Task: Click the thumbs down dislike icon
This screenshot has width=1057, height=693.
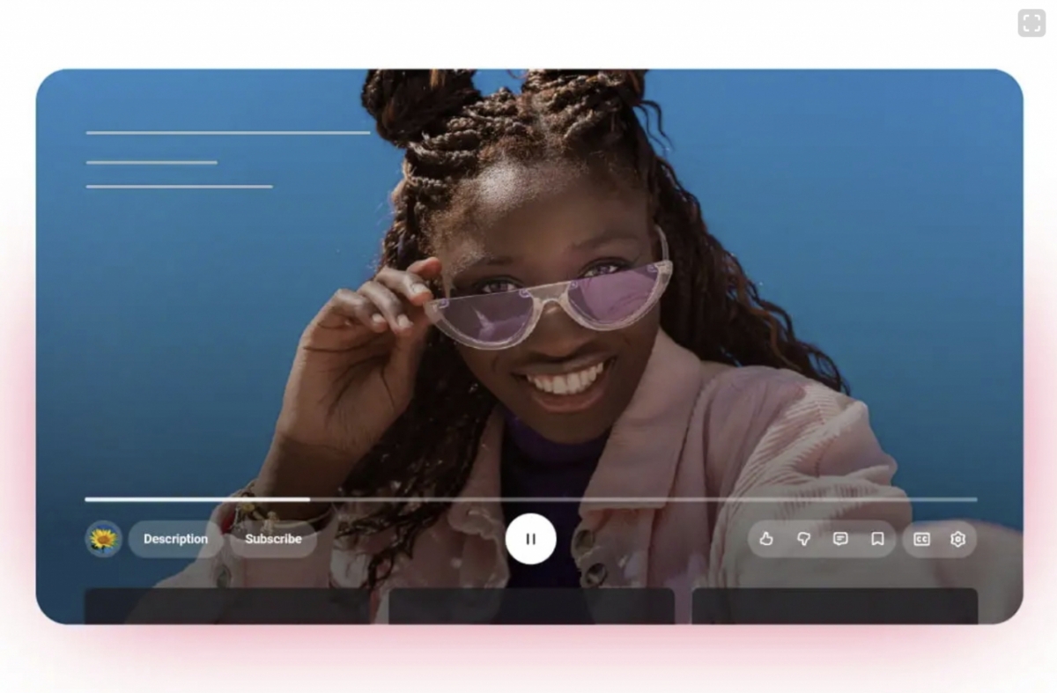Action: click(803, 539)
